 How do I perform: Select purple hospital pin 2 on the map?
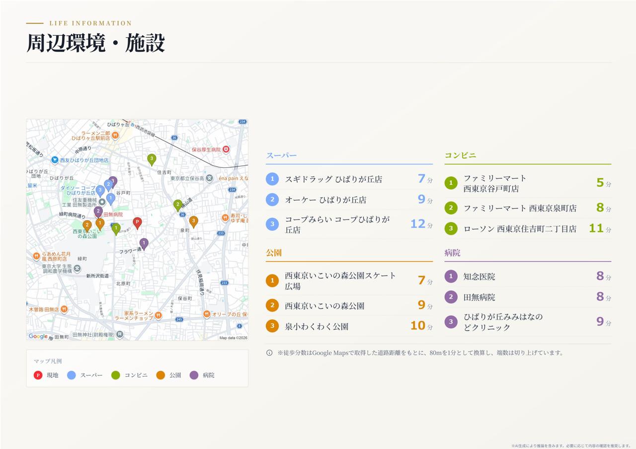pos(98,212)
